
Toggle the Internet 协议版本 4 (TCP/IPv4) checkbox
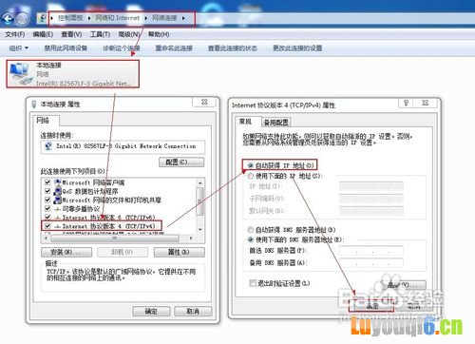(47, 226)
